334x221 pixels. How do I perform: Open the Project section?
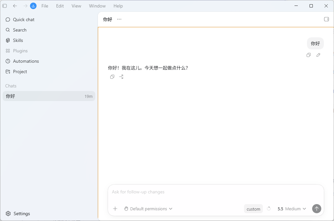pos(16,71)
